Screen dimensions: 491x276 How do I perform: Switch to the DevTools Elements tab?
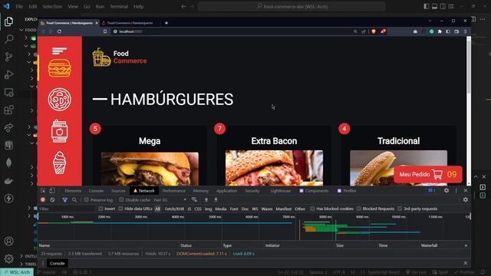pyautogui.click(x=73, y=191)
